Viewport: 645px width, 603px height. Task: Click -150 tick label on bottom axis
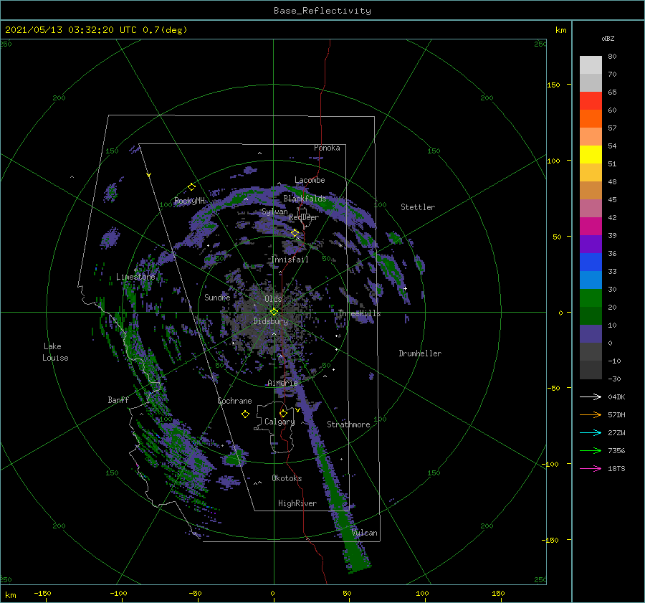tap(42, 593)
